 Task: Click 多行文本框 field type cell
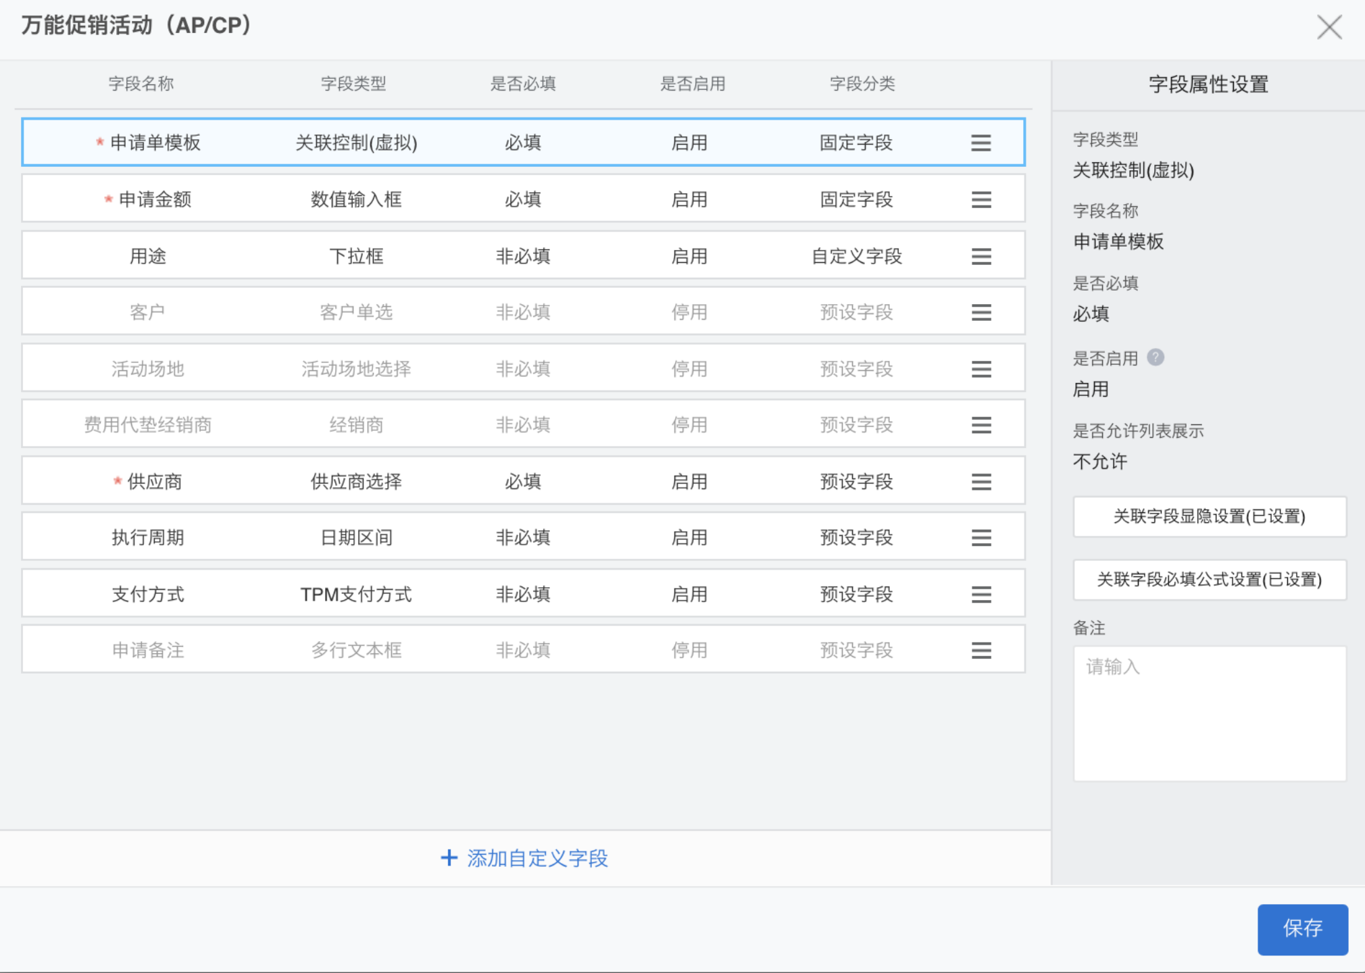pos(356,650)
